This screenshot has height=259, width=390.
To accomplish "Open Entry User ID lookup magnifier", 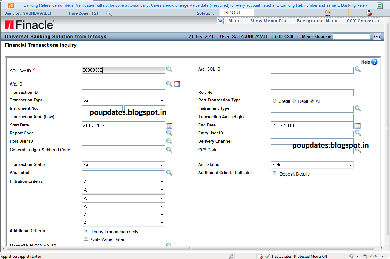I will click(358, 133).
